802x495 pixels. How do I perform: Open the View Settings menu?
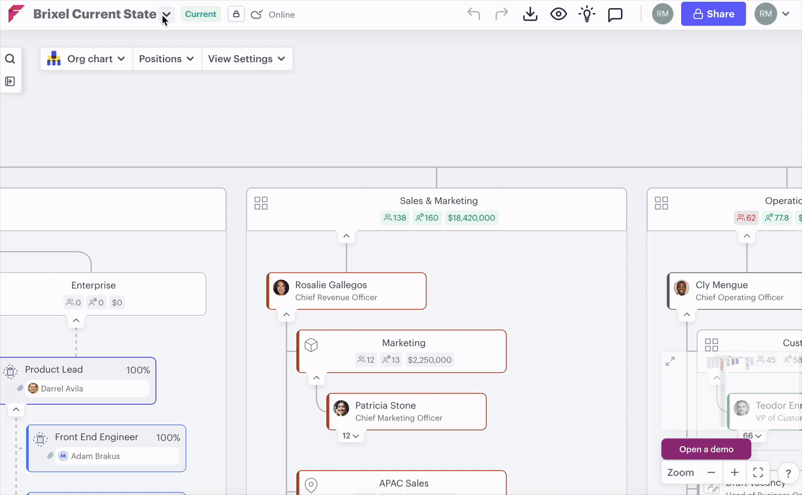pos(246,59)
